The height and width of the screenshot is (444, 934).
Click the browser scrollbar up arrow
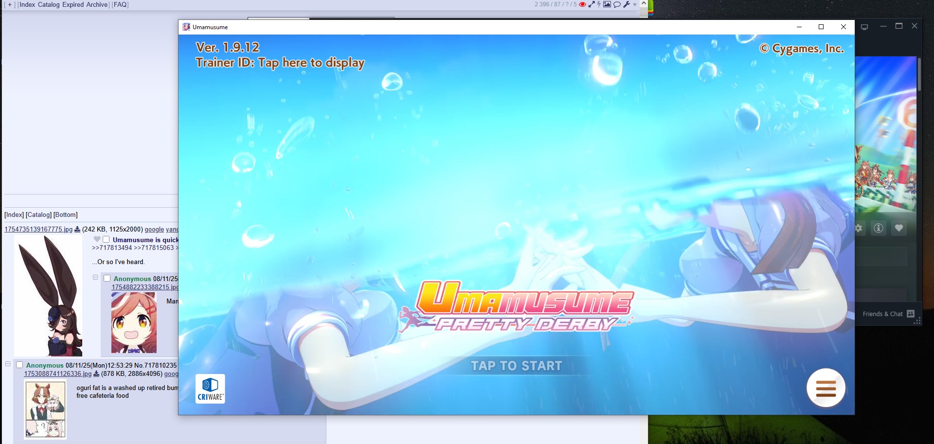pyautogui.click(x=644, y=3)
